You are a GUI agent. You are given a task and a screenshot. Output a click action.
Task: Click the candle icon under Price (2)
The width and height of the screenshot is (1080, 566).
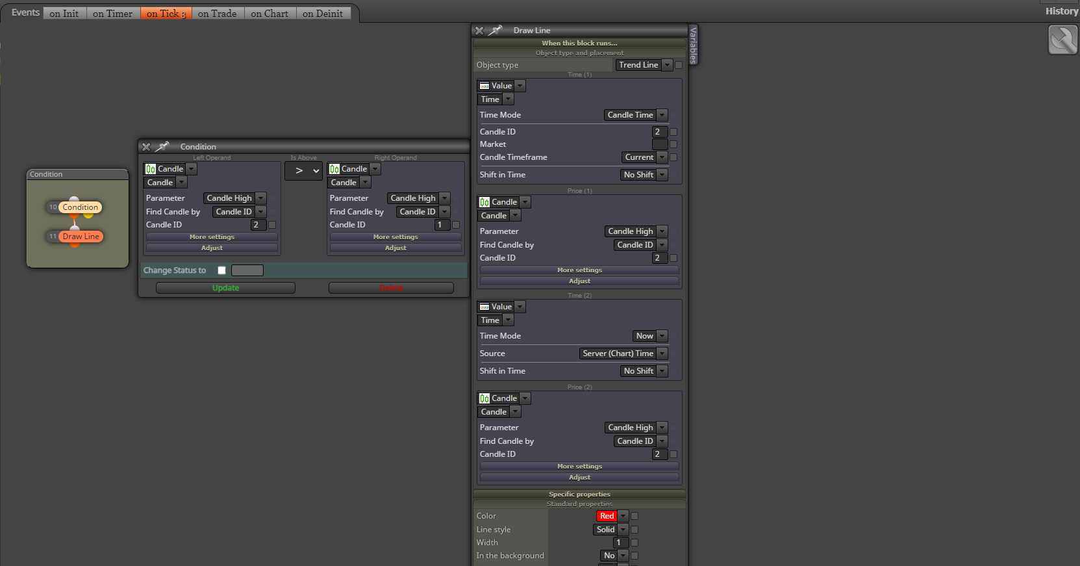484,398
